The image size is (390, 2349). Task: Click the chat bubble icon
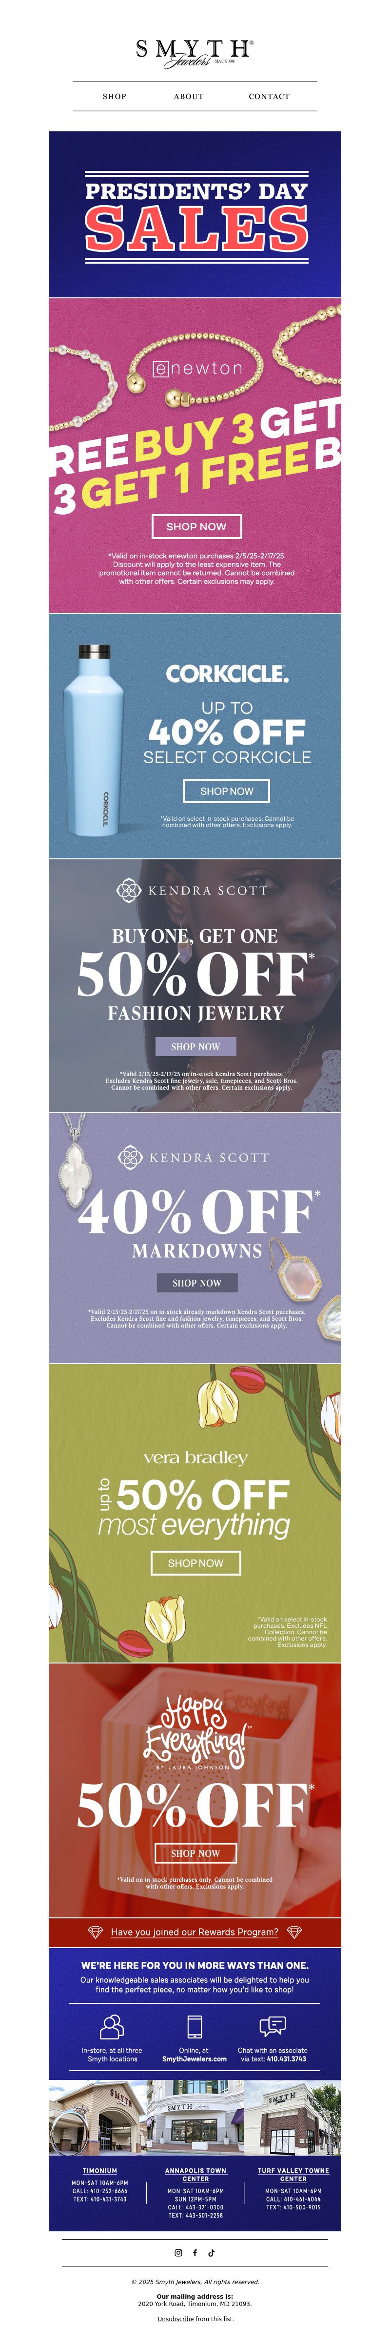[273, 2026]
